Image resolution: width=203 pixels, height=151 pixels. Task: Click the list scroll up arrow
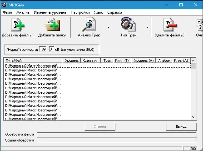pos(193,60)
